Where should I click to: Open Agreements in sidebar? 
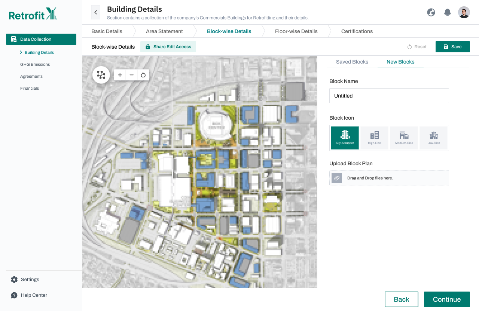31,76
